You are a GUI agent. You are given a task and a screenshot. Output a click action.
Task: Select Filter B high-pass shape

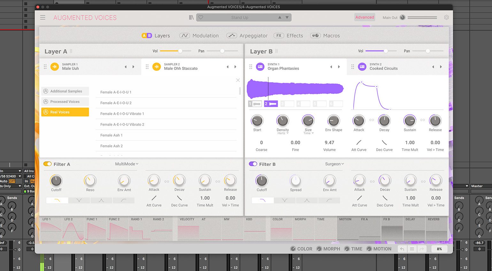tap(329, 201)
